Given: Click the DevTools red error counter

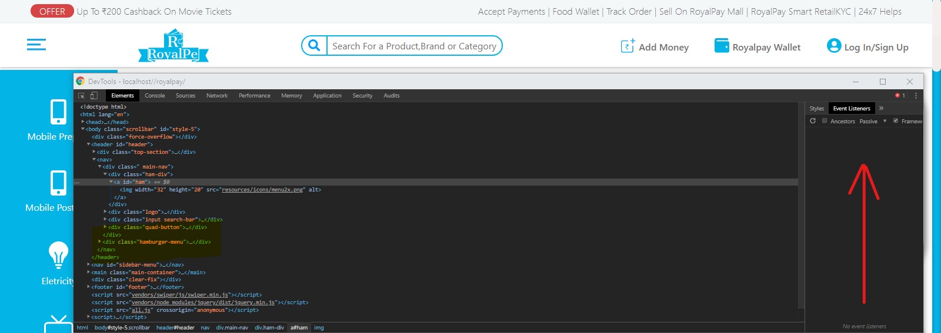Looking at the screenshot, I should (x=900, y=95).
